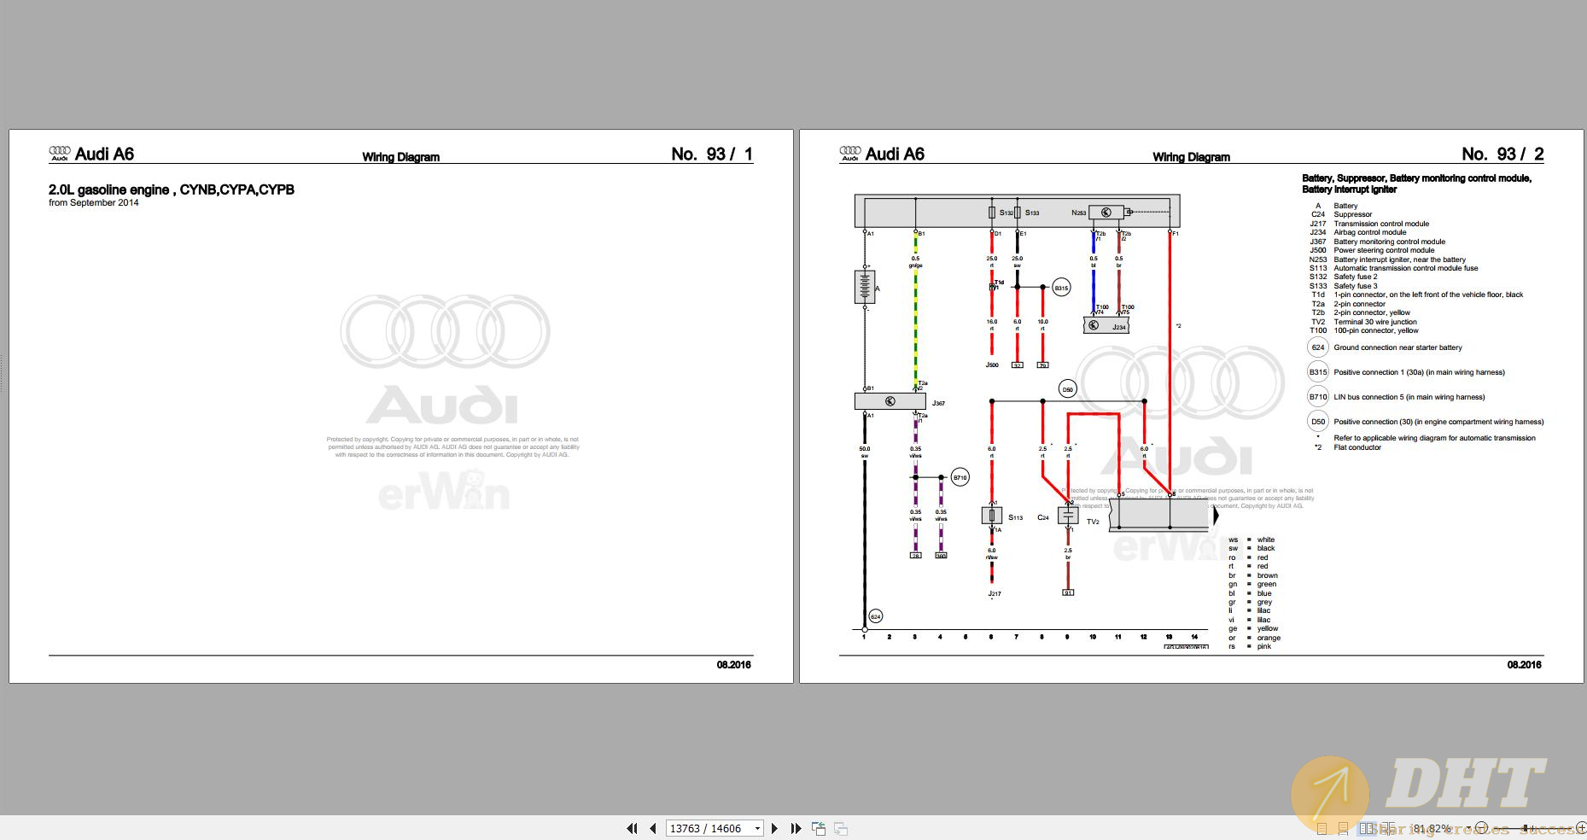The image size is (1587, 840).
Task: Click color key entry 'bl = blue'
Action: (x=1250, y=593)
